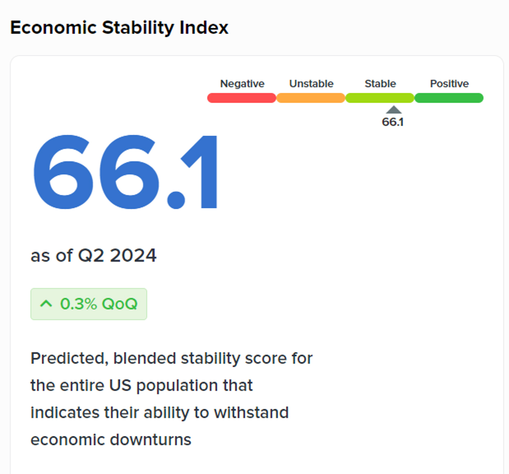Click the Stable legend label
The image size is (509, 474).
click(x=380, y=84)
